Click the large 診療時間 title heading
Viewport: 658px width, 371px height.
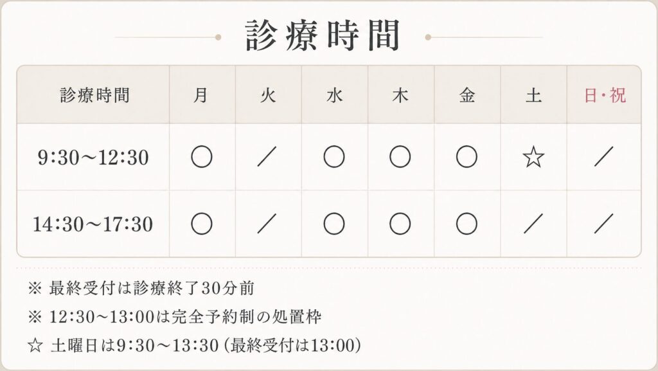tap(323, 36)
